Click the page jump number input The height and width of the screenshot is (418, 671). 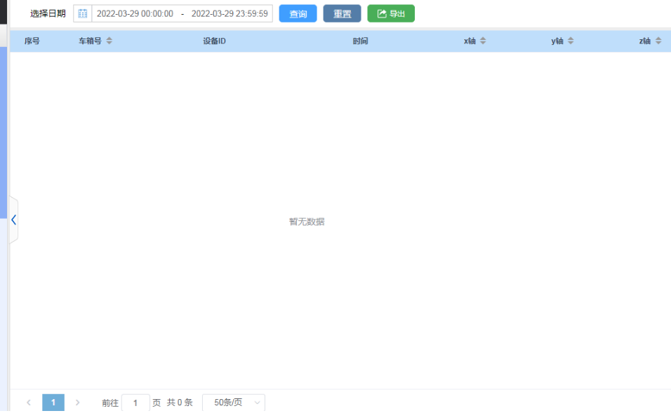tap(135, 403)
